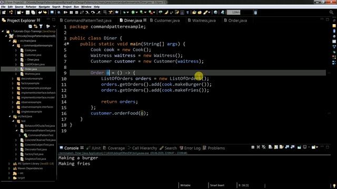Click the heap status memory bar

coord(240,13)
